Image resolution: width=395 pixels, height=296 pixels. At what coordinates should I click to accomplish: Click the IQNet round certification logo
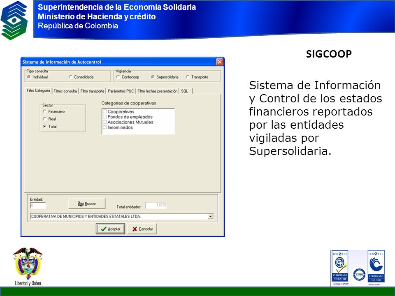pyautogui.click(x=359, y=275)
